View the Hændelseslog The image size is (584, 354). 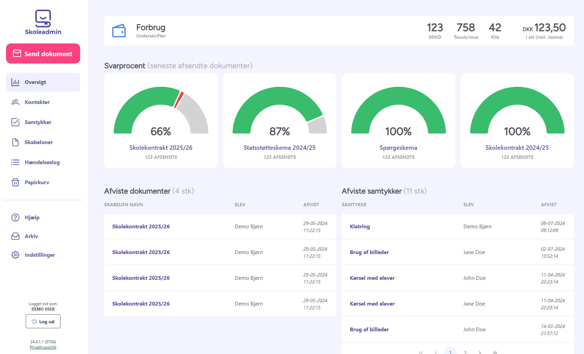coord(43,162)
